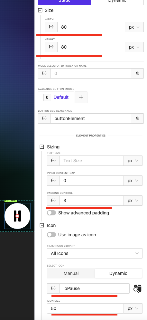Collapse the Size section

[40, 10]
